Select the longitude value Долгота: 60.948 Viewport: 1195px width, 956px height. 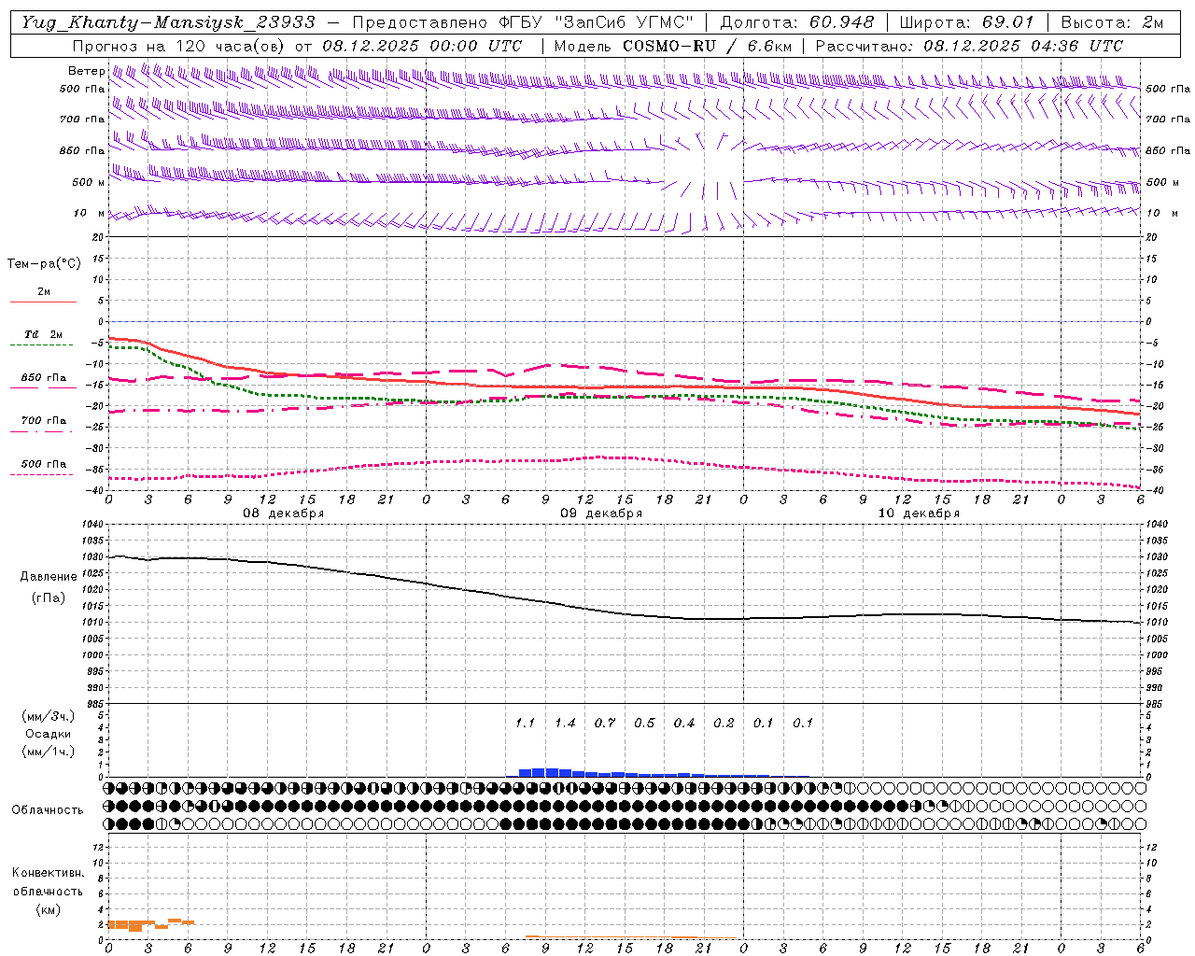[797, 22]
